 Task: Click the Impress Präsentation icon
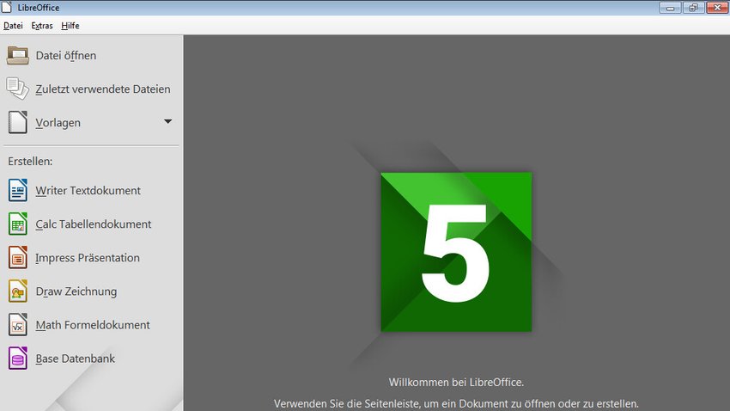[18, 257]
